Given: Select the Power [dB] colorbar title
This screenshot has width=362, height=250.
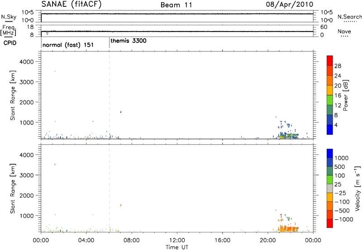Looking at the screenshot, I should (345, 95).
